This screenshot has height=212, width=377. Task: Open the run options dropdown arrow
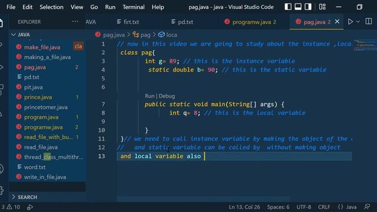point(358,22)
